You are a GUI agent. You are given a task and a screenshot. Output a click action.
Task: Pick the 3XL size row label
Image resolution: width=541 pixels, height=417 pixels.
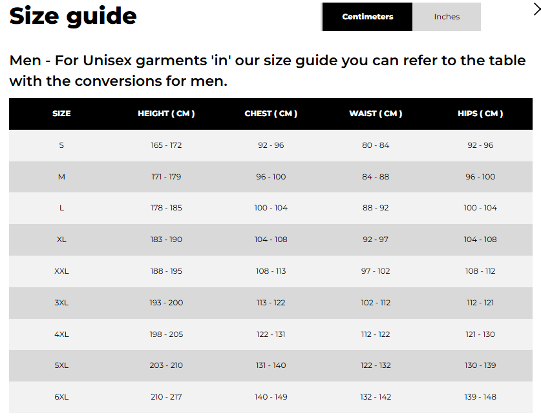[x=61, y=303]
